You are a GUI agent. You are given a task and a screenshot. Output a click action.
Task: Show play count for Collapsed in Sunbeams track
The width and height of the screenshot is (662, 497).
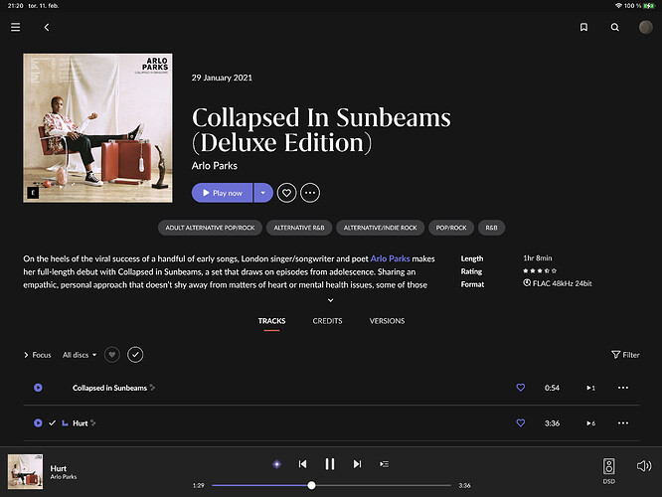pyautogui.click(x=590, y=388)
